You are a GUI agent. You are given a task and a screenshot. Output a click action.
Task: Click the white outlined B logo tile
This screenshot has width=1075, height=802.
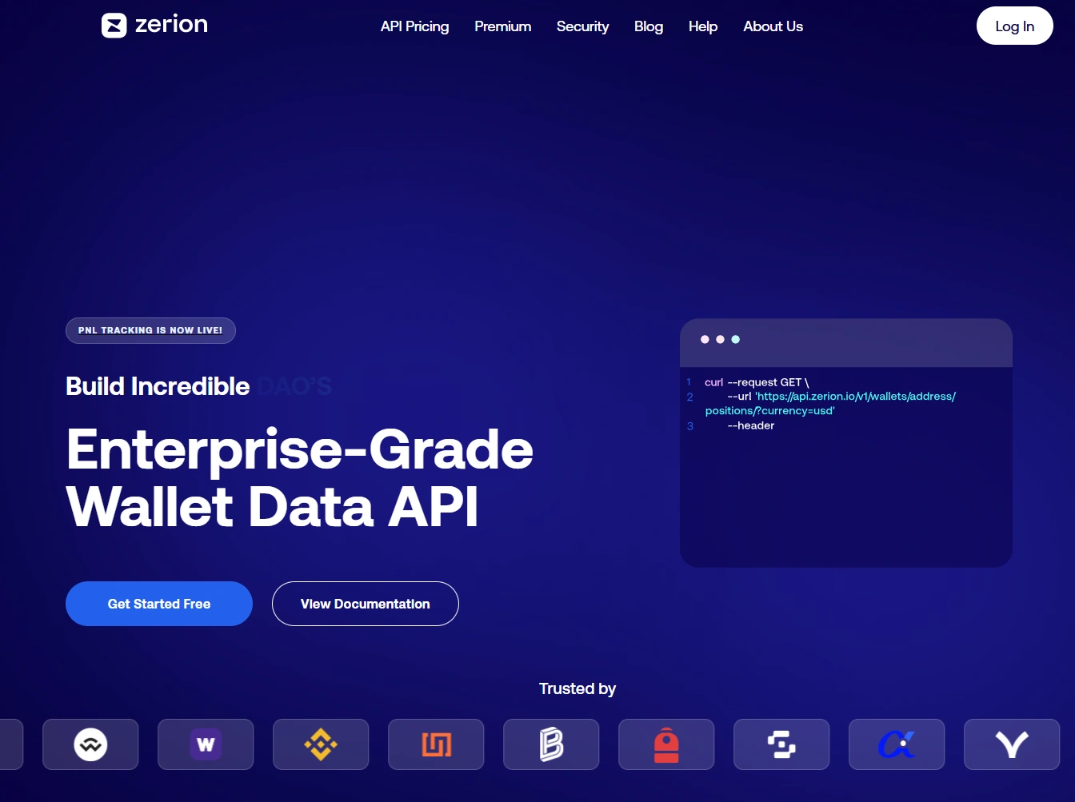[551, 744]
